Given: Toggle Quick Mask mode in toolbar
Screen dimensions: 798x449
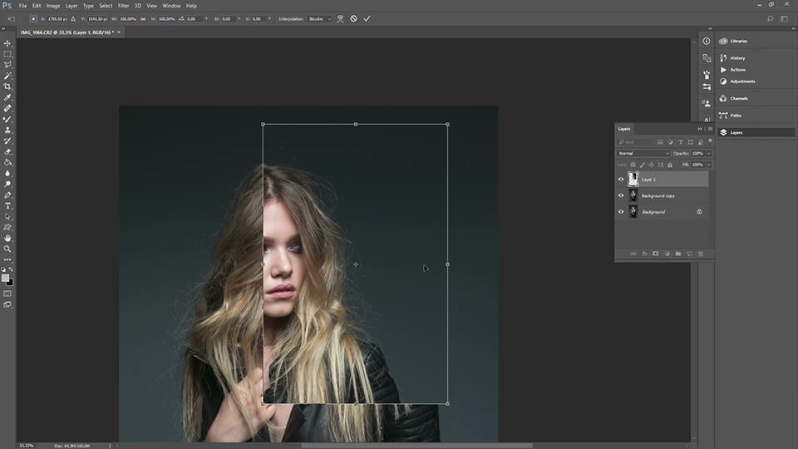Looking at the screenshot, I should [7, 294].
